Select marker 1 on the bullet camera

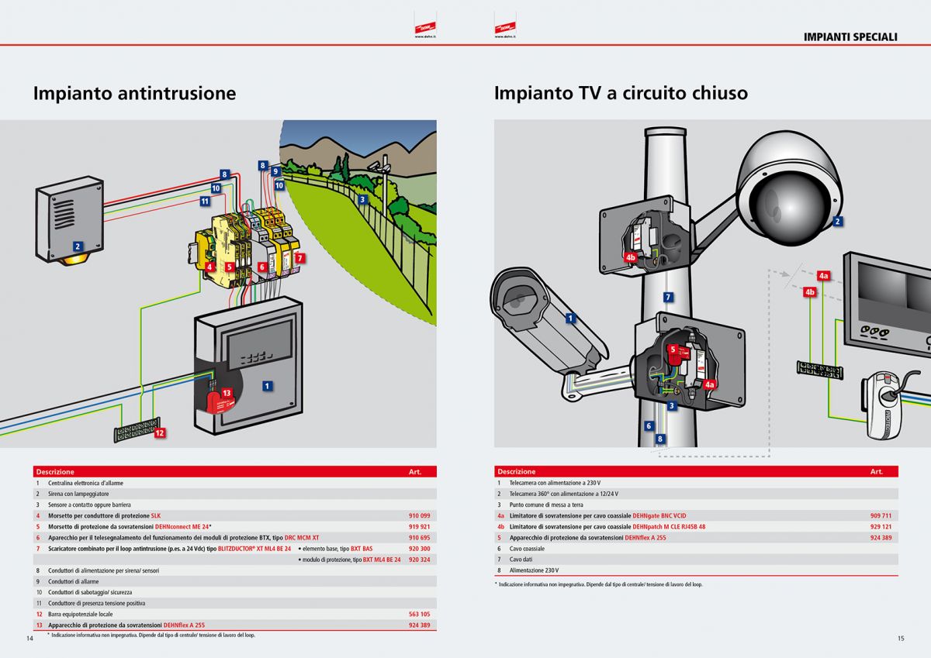[571, 318]
